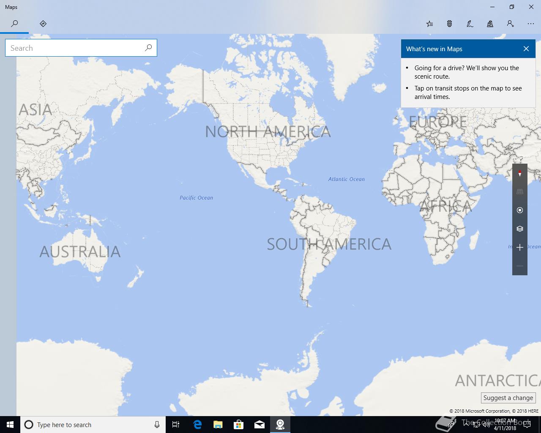The height and width of the screenshot is (433, 541).
Task: Open the system clock showing 4/11/2018
Action: 505,425
